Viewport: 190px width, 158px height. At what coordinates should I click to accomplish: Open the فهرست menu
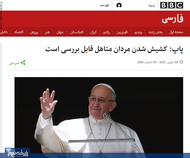coord(104,5)
